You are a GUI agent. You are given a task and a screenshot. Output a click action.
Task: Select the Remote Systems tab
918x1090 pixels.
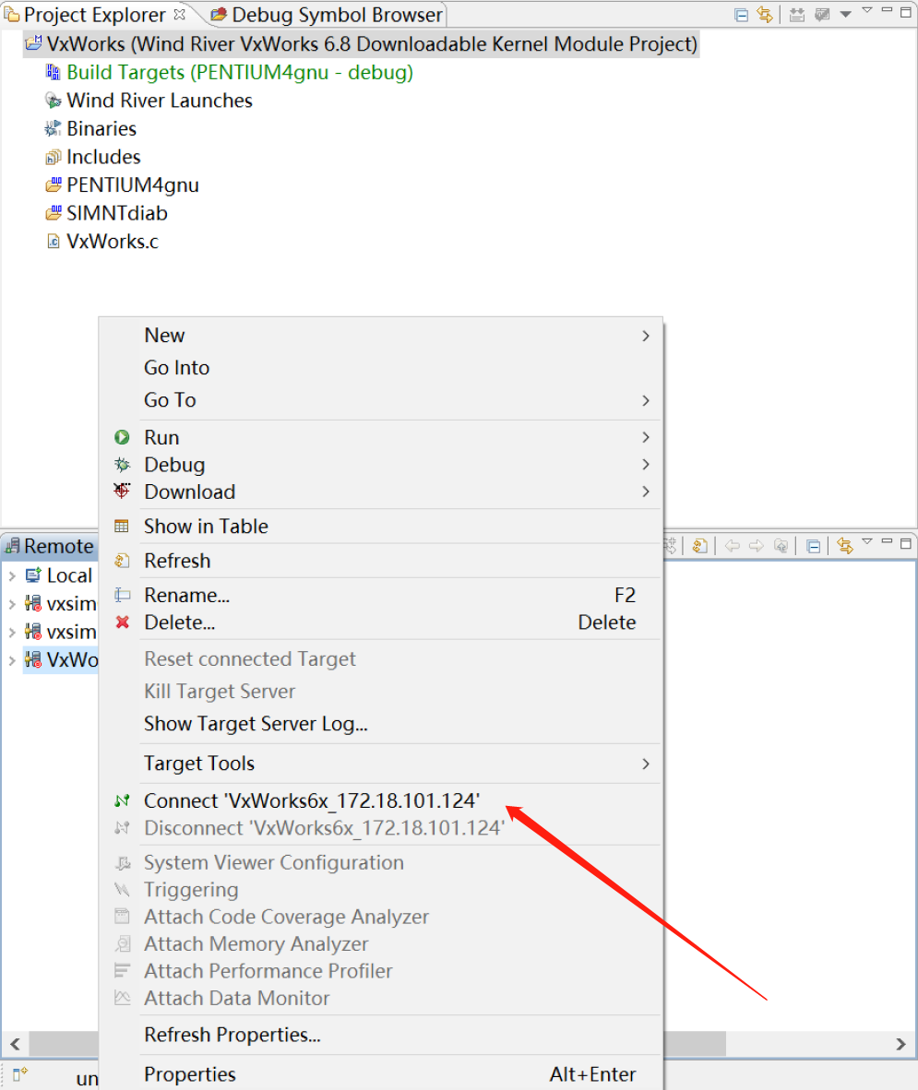pyautogui.click(x=50, y=547)
